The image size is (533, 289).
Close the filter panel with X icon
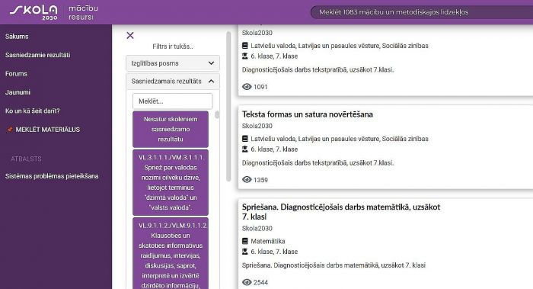[x=130, y=35]
